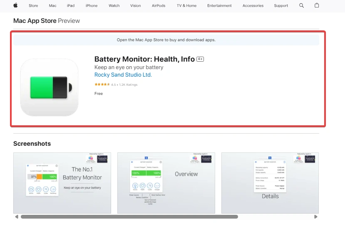Open the shopping bag icon

317,5
